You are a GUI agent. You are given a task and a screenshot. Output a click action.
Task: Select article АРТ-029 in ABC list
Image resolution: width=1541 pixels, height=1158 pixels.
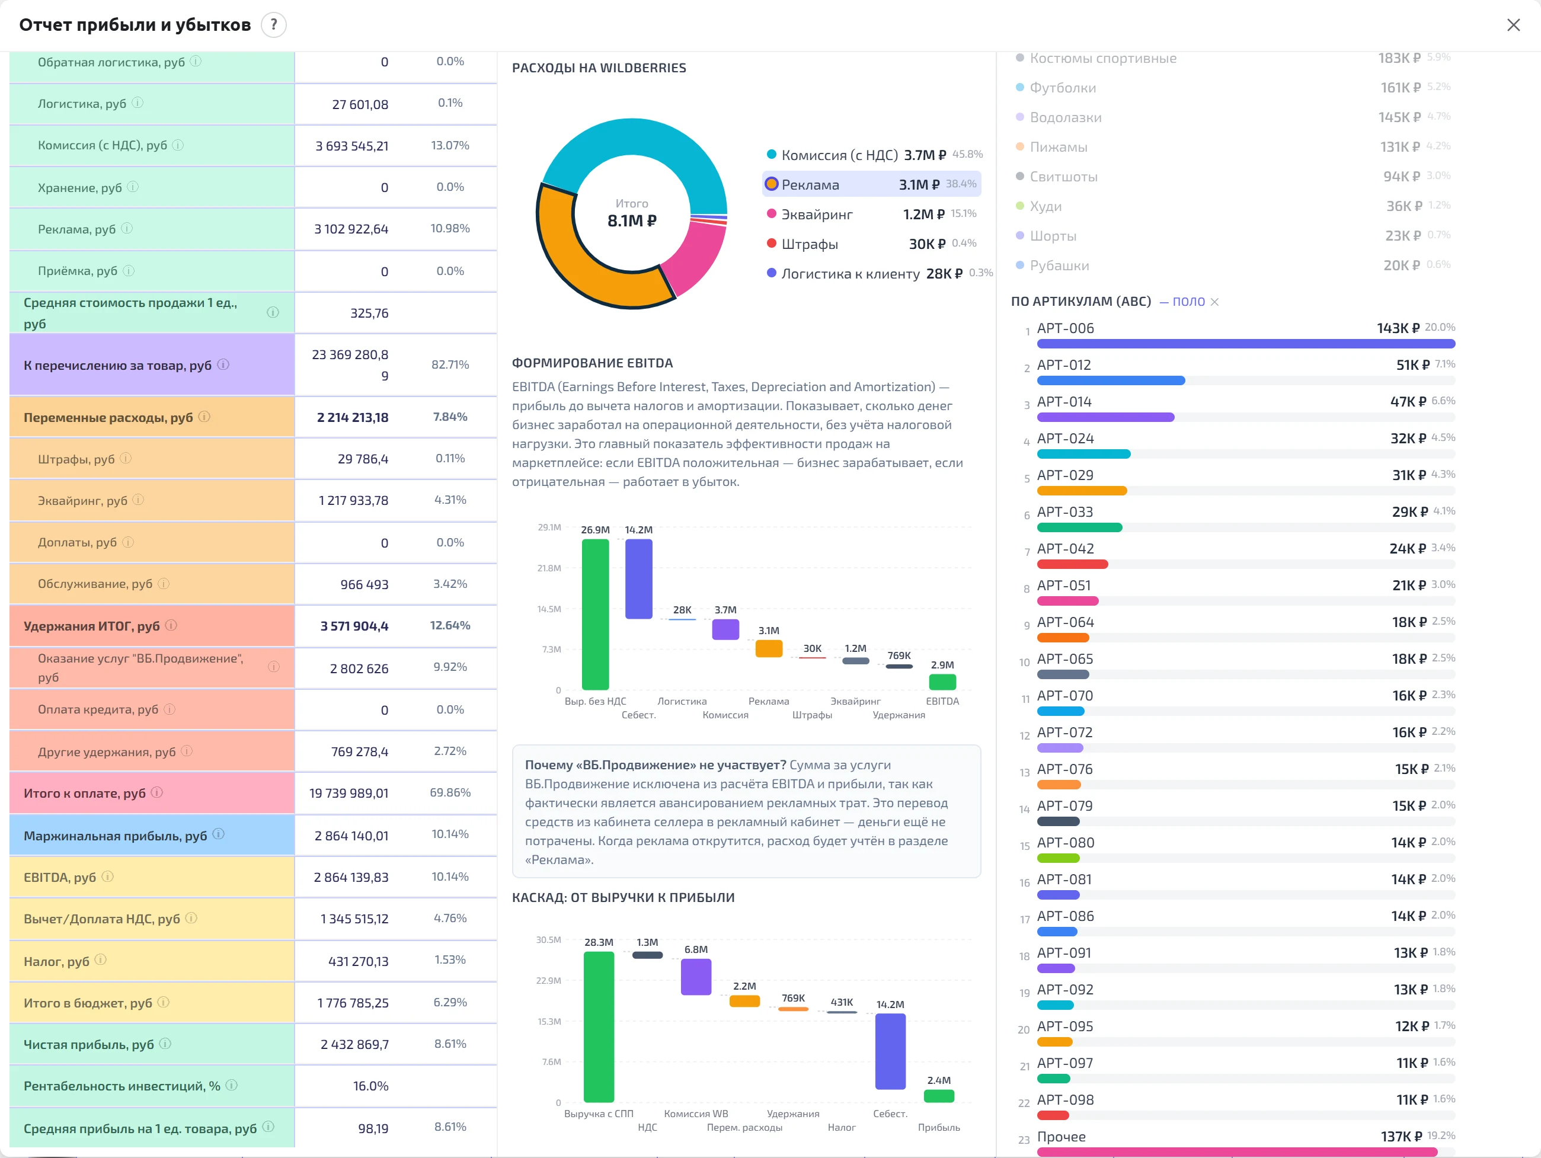(1238, 480)
